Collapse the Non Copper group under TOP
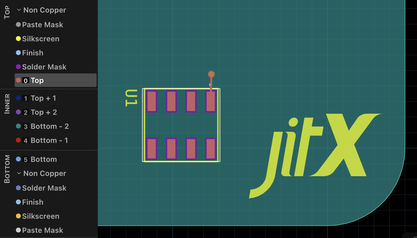 [18, 10]
